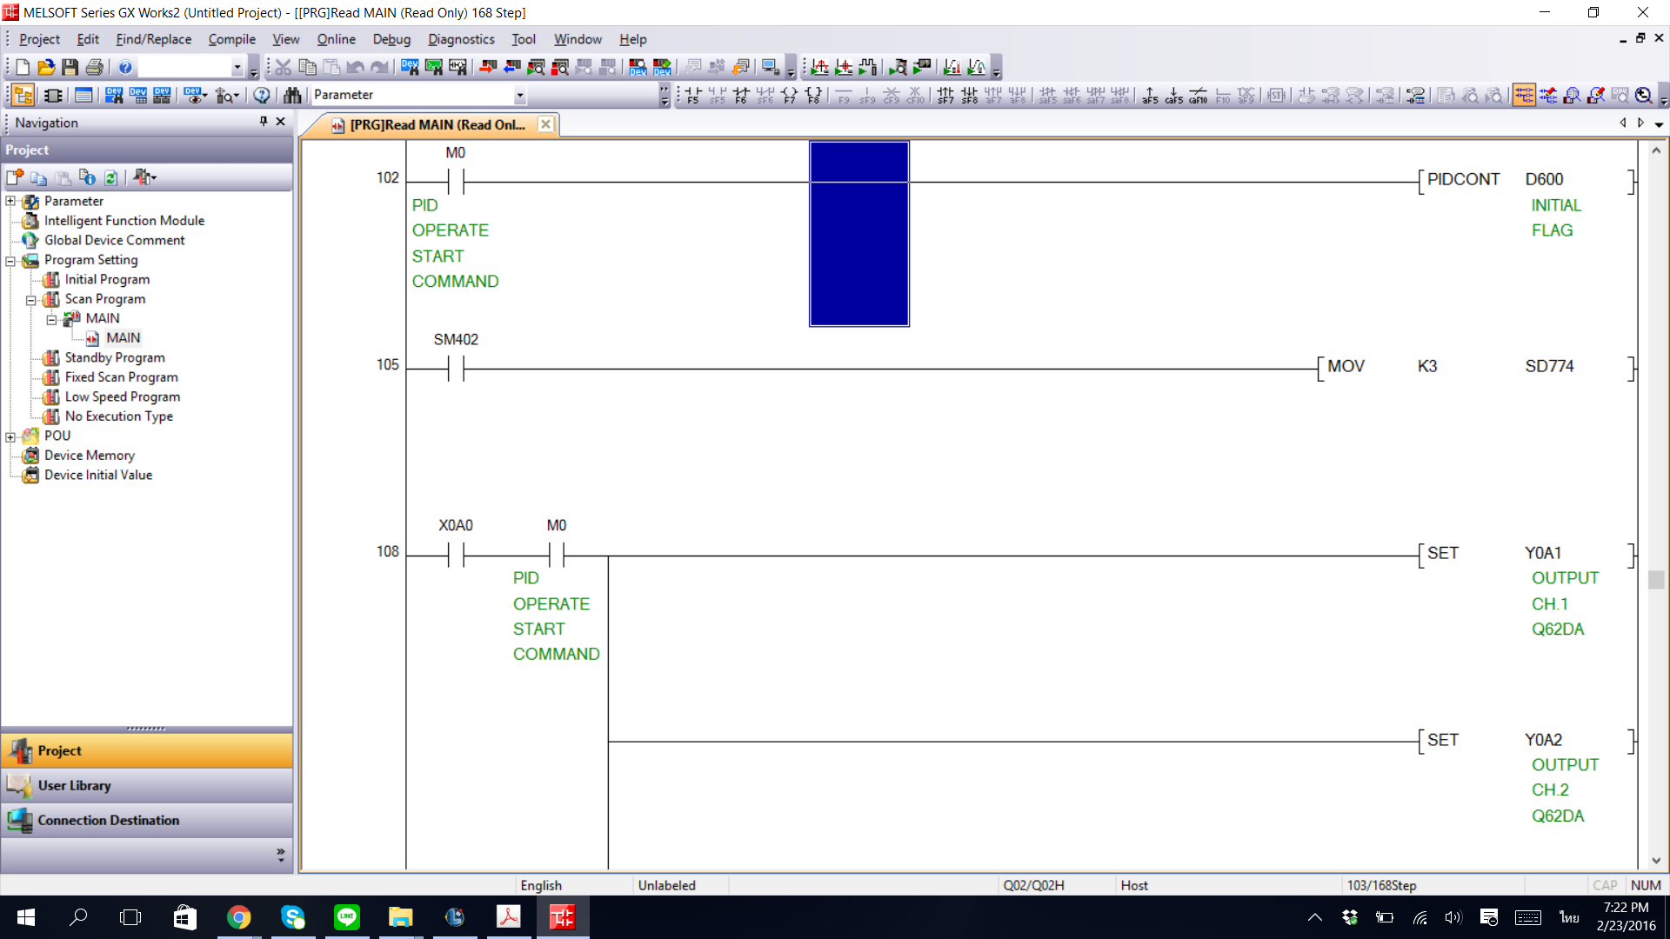This screenshot has width=1670, height=939.
Task: Create a new project with New icon
Action: point(23,67)
